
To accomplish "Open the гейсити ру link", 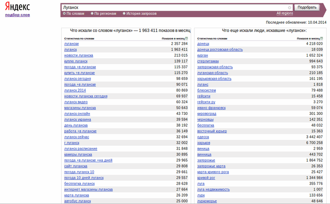I will click(206, 102).
